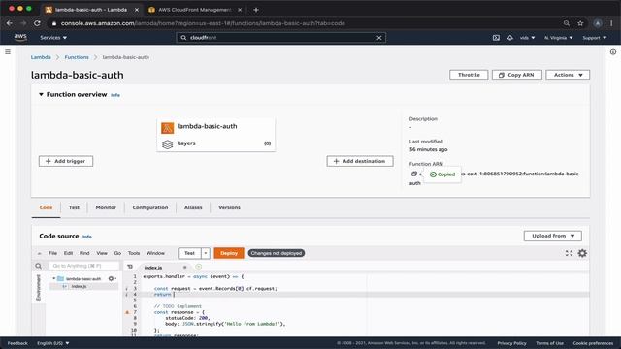621x349 pixels.
Task: Open AWS CloudShell icon in top bar
Action: tap(496, 38)
